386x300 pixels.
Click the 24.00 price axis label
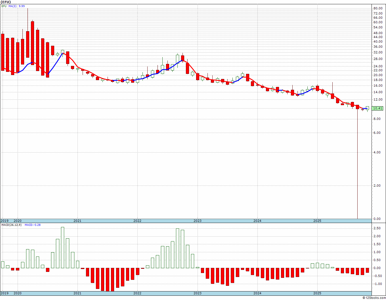click(x=378, y=66)
